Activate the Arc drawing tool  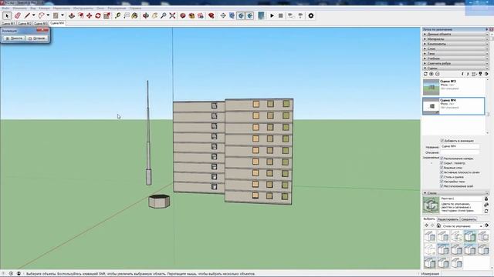[41, 15]
